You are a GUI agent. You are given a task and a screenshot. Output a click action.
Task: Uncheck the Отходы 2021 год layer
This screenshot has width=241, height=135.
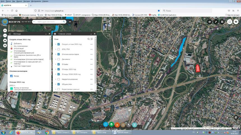[59, 69]
